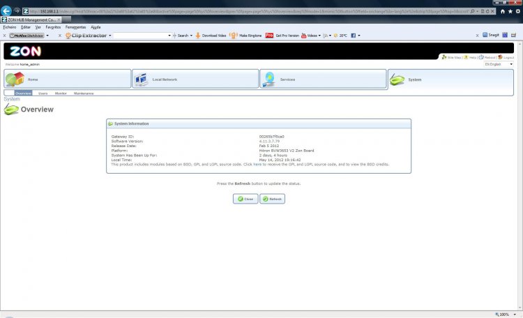Open the Ferramentas menu
523x318 pixels.
(x=75, y=27)
